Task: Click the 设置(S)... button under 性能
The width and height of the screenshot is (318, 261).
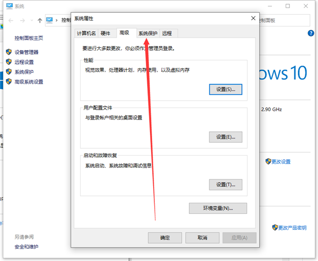Action: coord(225,89)
